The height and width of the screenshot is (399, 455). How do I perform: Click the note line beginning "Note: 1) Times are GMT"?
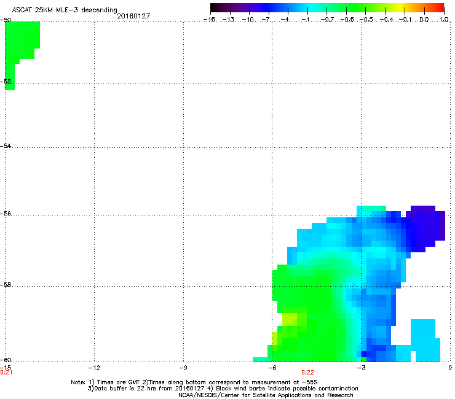click(194, 382)
